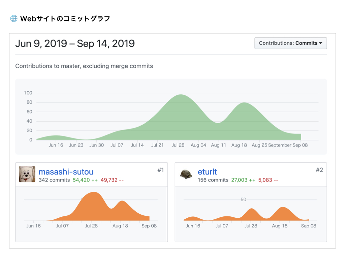
Task: Click the 49,732 -- deletions count
Action: point(112,180)
